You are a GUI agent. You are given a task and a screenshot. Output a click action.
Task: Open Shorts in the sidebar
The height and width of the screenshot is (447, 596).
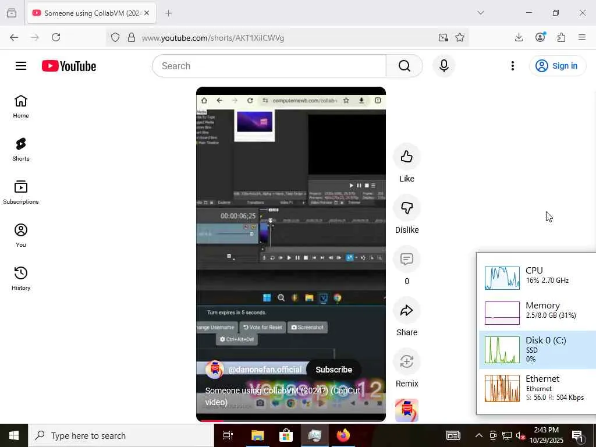(x=21, y=150)
